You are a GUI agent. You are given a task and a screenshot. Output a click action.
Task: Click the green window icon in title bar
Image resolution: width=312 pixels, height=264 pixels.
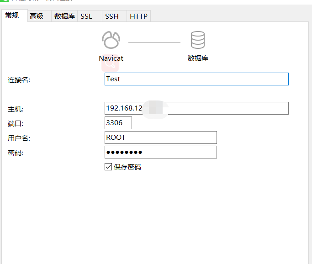(x=4, y=1)
